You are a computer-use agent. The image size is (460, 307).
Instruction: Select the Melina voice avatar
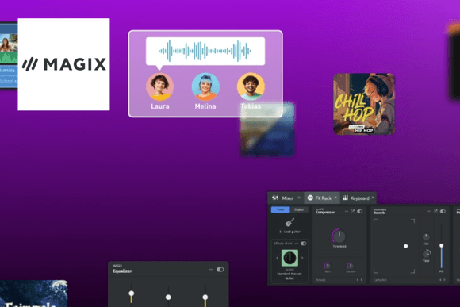coord(205,87)
